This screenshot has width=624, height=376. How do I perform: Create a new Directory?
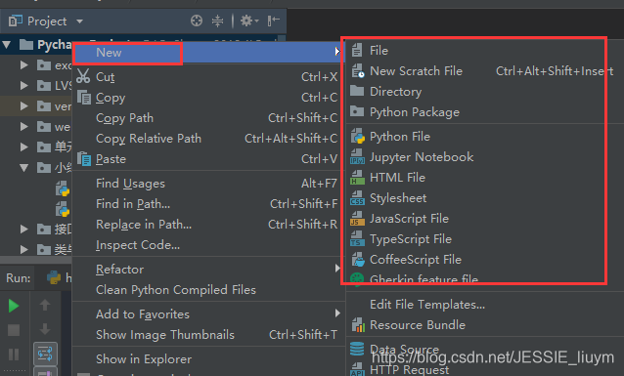pos(395,92)
